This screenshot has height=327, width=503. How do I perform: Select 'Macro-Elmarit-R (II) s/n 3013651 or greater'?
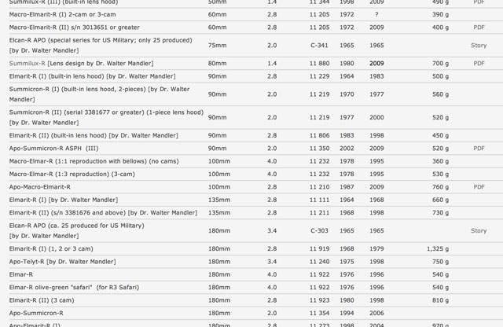[75, 28]
